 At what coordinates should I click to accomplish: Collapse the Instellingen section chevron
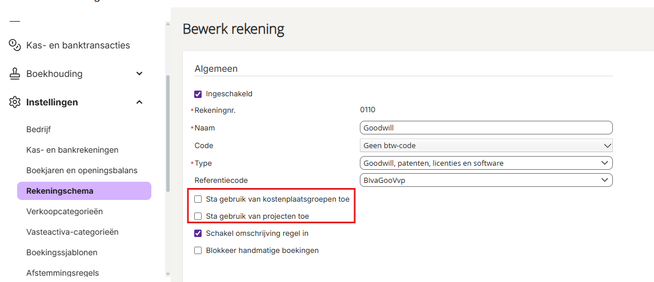pos(140,102)
